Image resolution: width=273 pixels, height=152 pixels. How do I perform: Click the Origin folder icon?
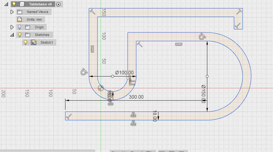click(27, 27)
